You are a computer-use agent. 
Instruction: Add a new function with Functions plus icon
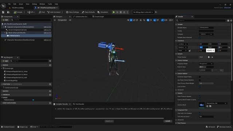point(50,84)
